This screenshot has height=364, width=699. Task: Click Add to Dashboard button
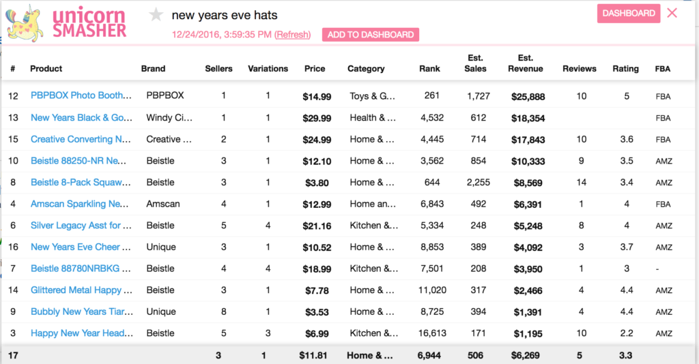(x=371, y=35)
